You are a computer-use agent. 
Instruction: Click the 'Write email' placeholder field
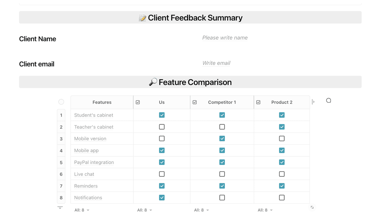click(216, 63)
